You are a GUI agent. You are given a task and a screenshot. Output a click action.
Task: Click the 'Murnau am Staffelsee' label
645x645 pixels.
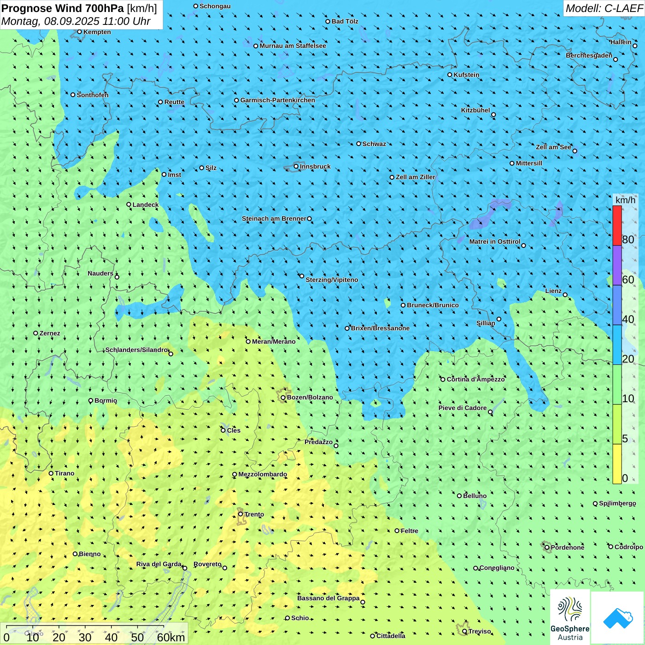[293, 46]
